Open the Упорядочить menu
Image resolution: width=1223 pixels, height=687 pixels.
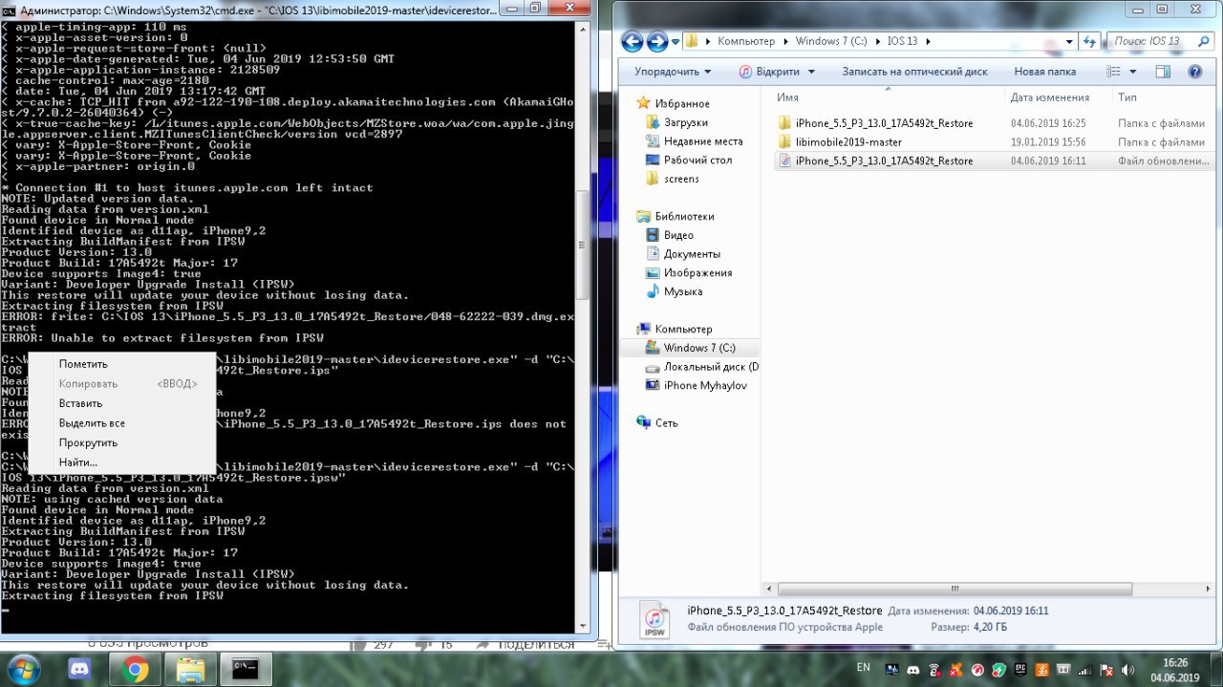point(673,72)
